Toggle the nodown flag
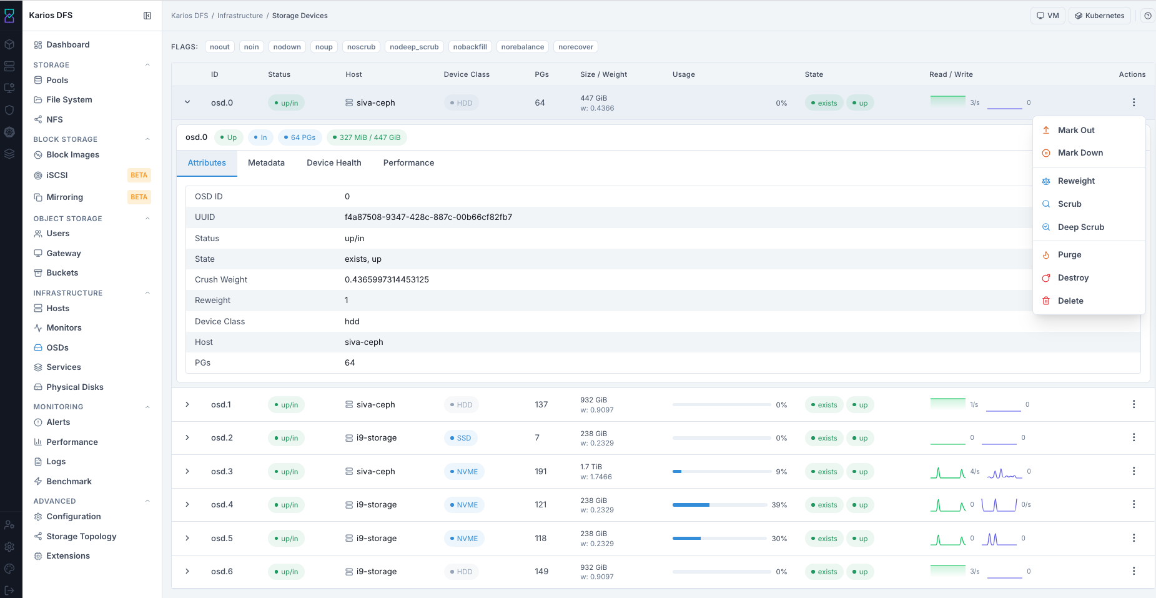The width and height of the screenshot is (1156, 598). coord(287,47)
